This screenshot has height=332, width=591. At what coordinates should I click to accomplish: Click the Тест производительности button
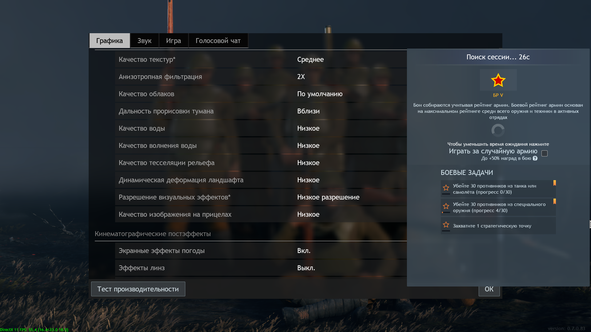pos(138,289)
